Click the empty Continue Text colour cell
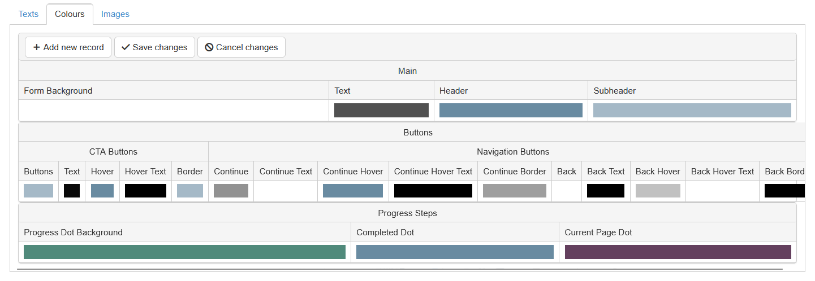The height and width of the screenshot is (281, 815). coord(286,191)
